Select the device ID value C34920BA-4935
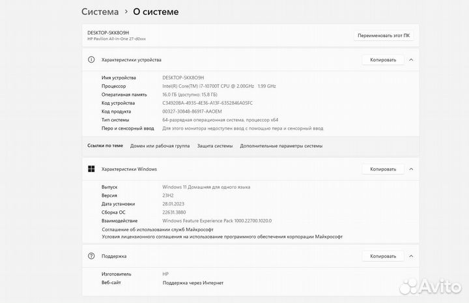 click(x=207, y=103)
